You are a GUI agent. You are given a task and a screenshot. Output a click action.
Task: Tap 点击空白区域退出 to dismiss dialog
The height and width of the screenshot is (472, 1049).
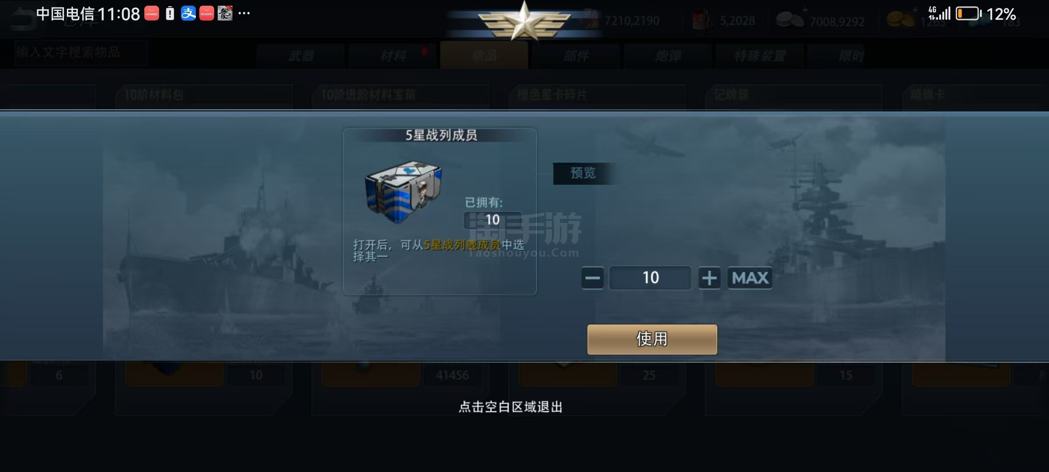pyautogui.click(x=511, y=407)
